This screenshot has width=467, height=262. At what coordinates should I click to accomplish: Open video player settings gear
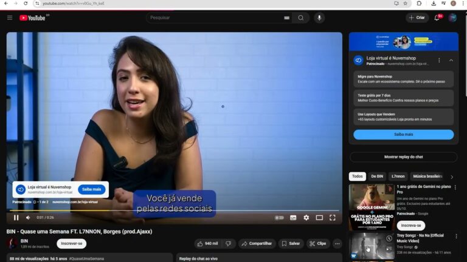pos(306,218)
